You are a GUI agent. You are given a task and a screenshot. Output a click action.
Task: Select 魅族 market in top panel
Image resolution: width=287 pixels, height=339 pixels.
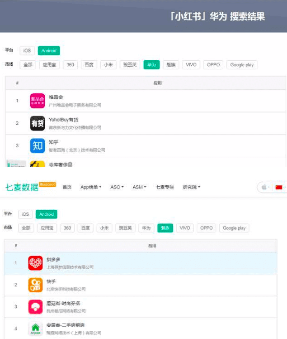(171, 65)
